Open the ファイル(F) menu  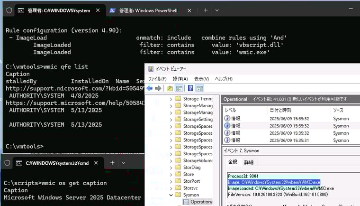coord(157,79)
